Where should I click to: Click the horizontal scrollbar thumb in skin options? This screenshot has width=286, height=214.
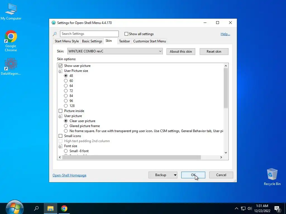pos(132,157)
